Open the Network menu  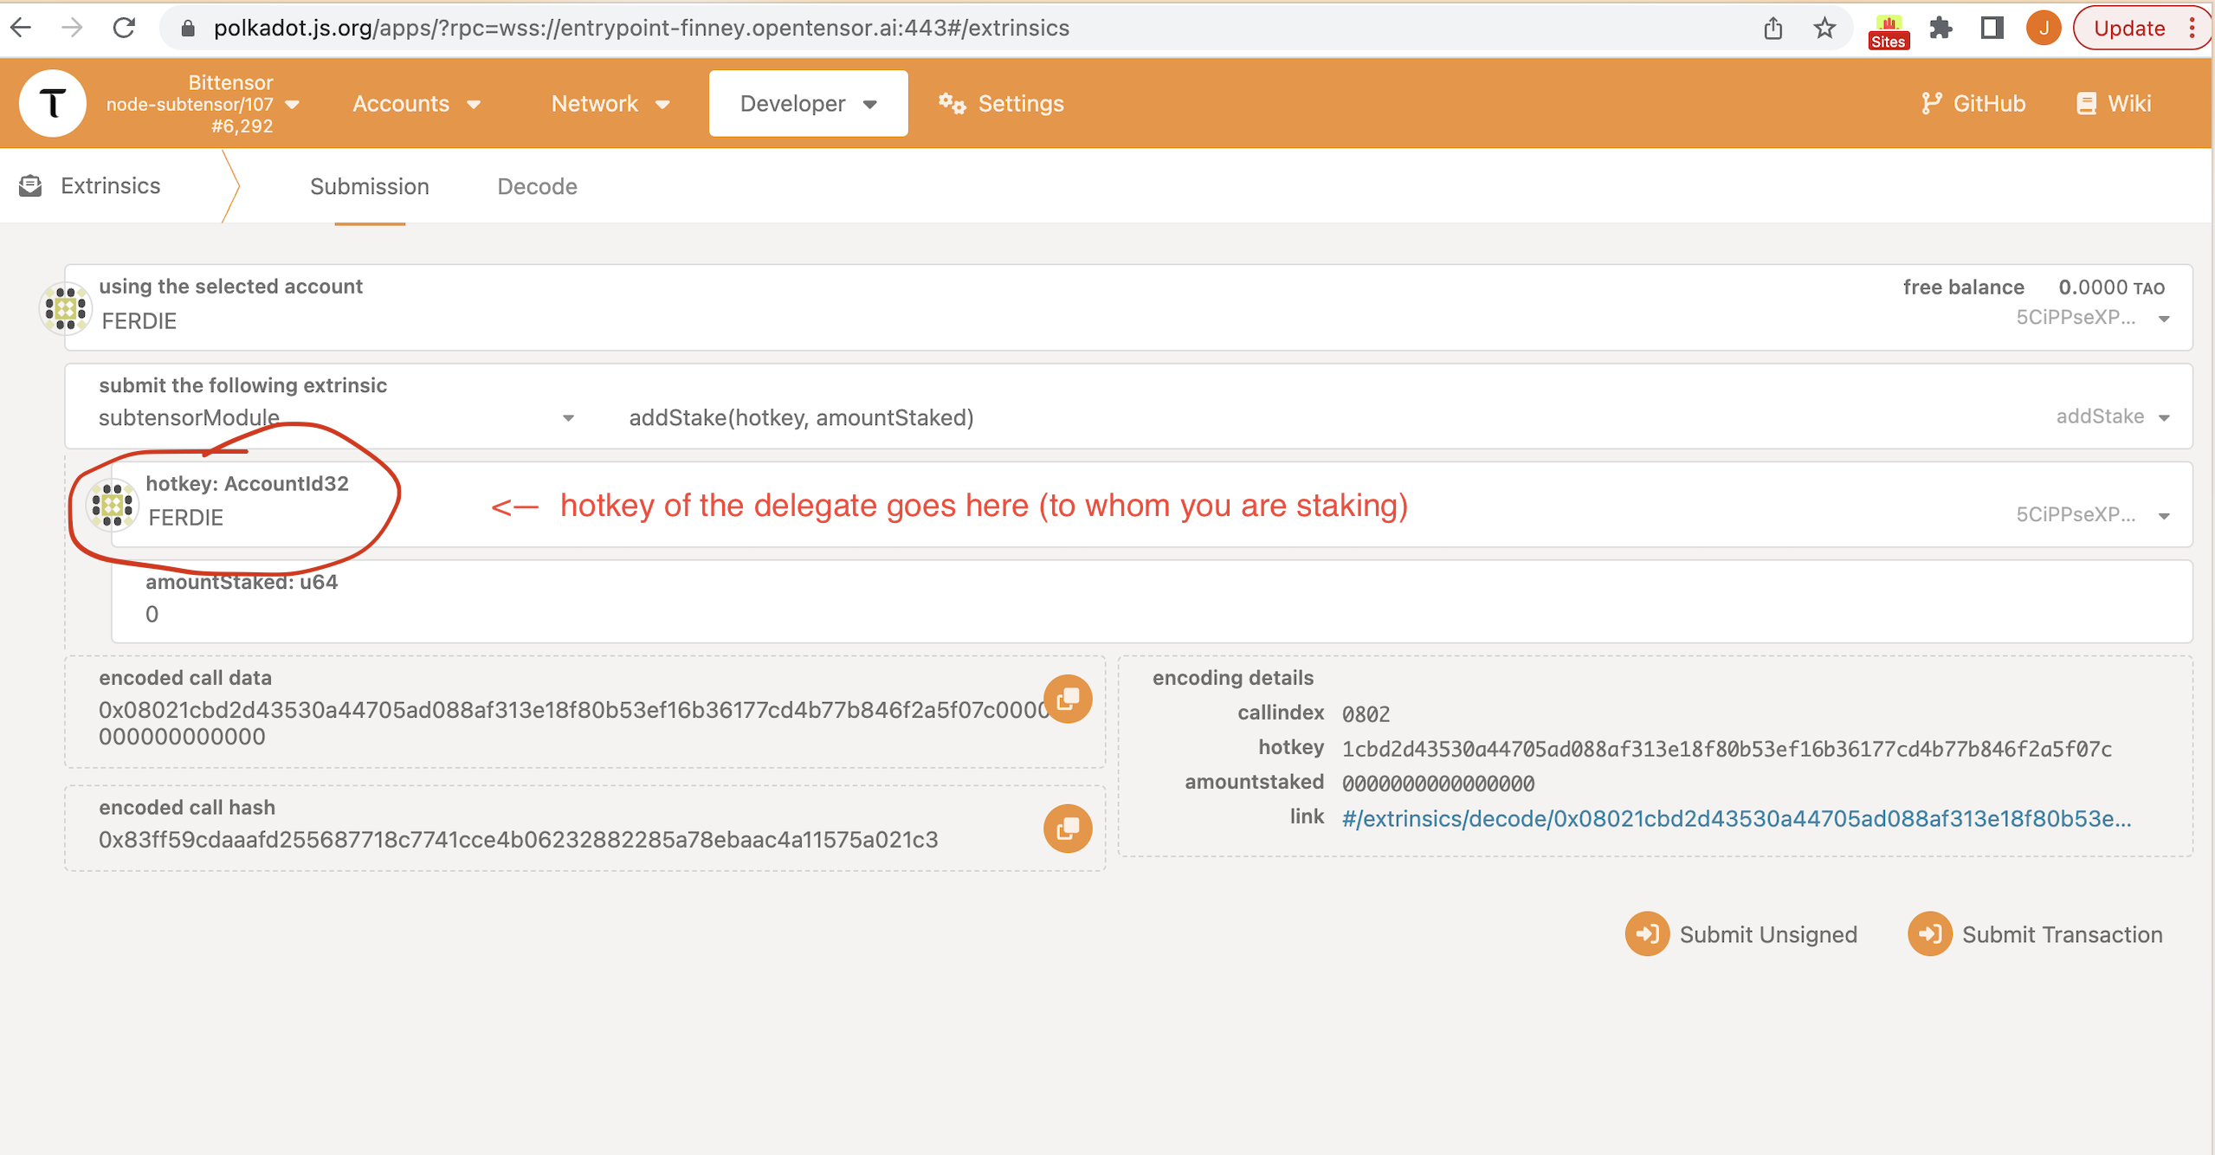[609, 103]
